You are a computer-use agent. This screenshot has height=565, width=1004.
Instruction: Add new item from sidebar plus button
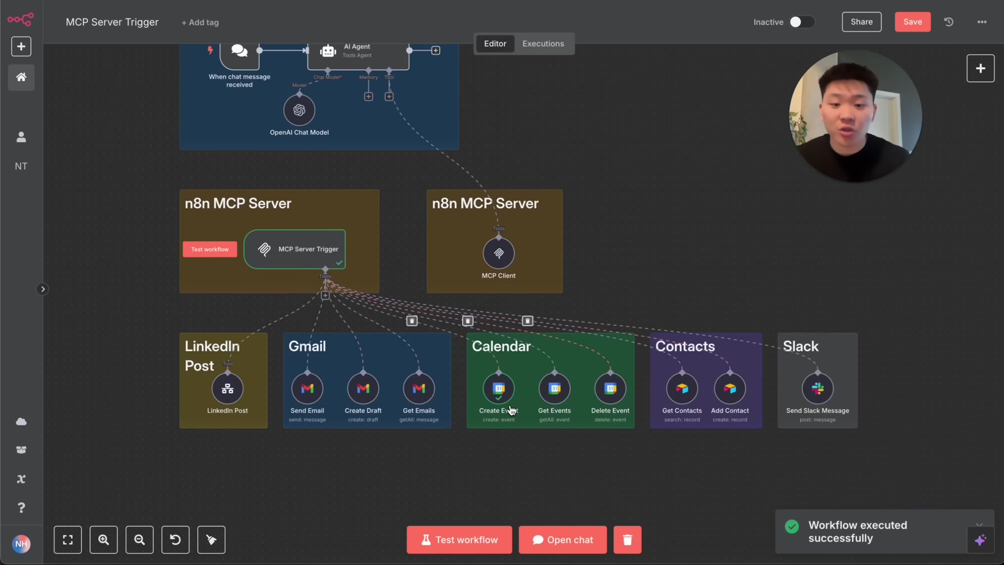pyautogui.click(x=21, y=47)
